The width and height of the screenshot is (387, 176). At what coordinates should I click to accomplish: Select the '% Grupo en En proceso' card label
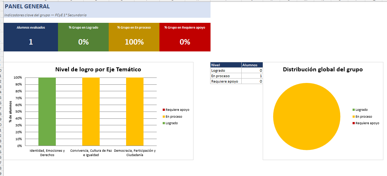click(134, 28)
